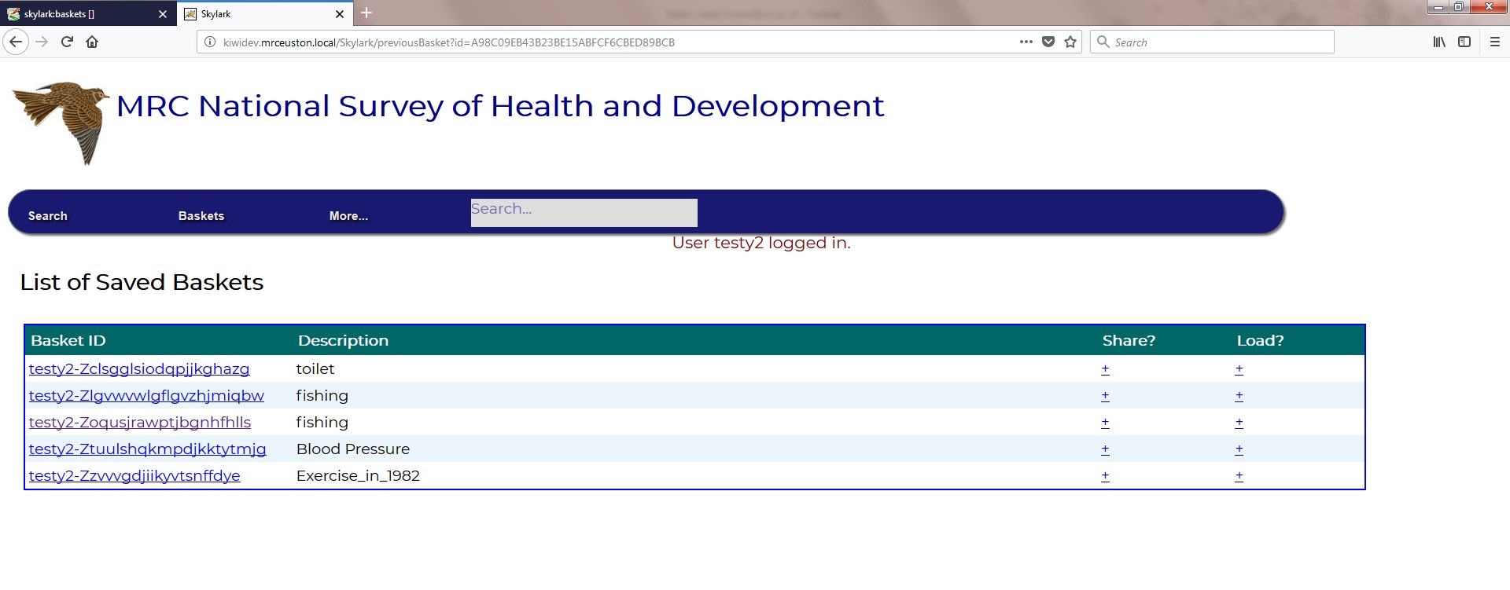Share the Zoqusjrawptjbgnhfhlls fishing basket
Image resolution: width=1510 pixels, height=590 pixels.
(1105, 423)
